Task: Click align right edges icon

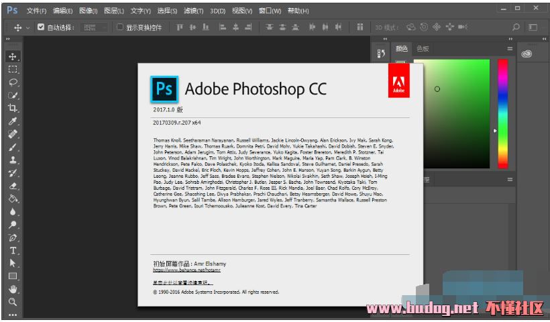Action: 248,27
